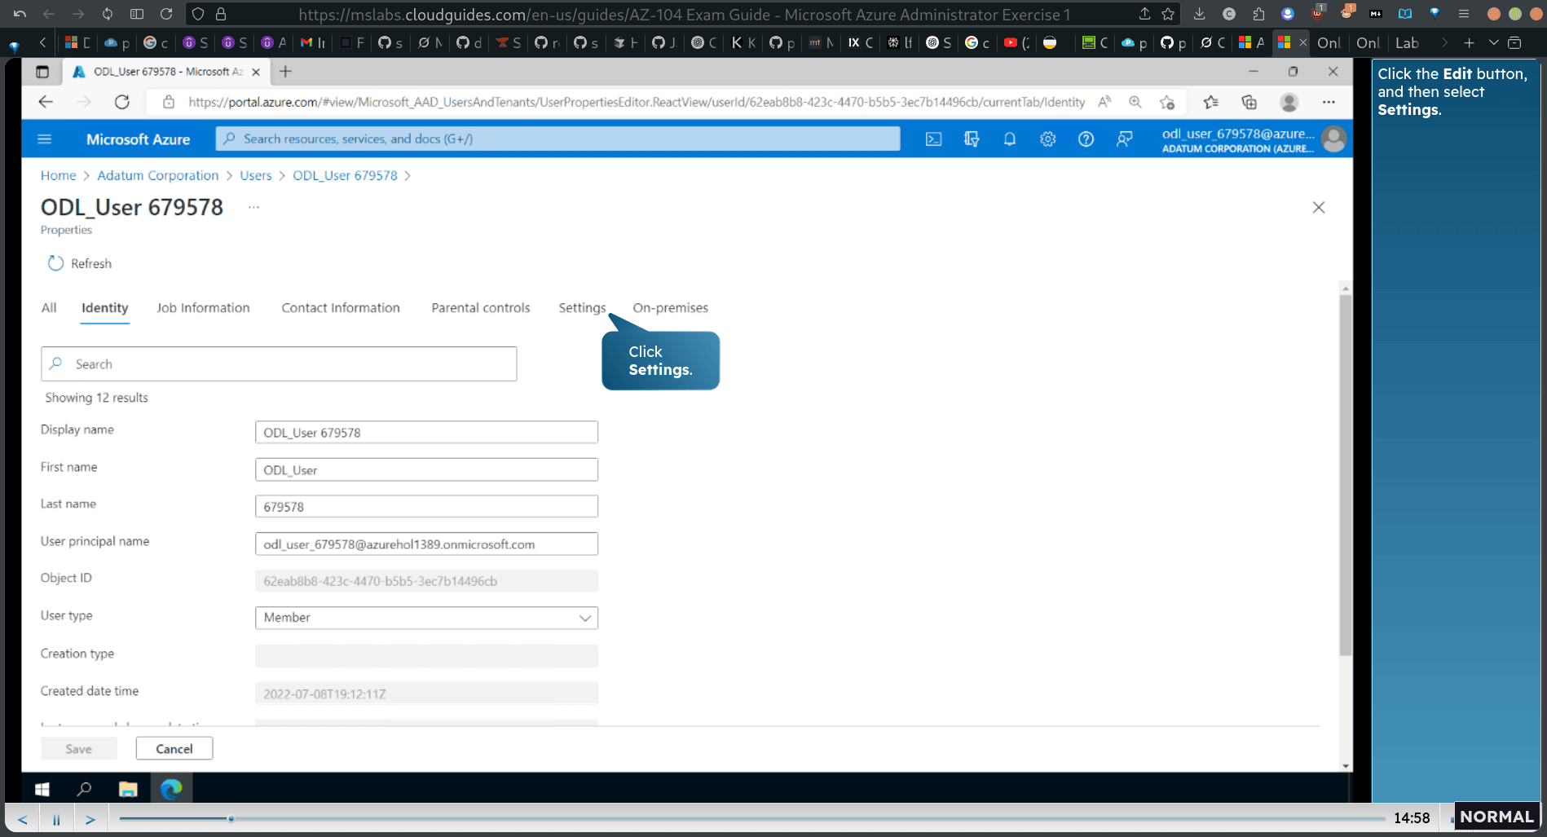Viewport: 1547px width, 837px height.
Task: Open the Azure help question mark
Action: (1086, 139)
